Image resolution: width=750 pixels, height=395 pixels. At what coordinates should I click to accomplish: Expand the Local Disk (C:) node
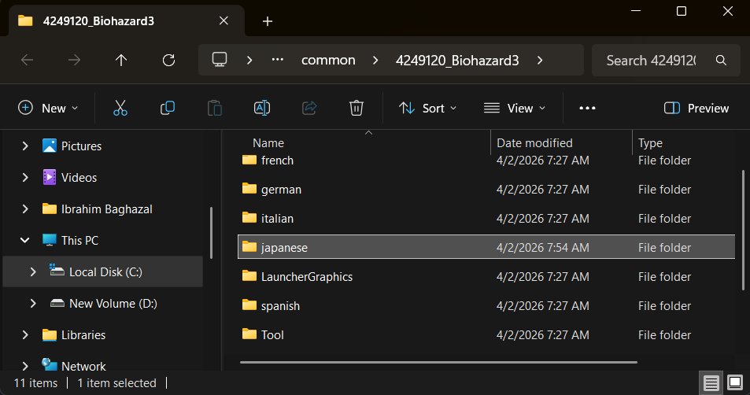(33, 272)
